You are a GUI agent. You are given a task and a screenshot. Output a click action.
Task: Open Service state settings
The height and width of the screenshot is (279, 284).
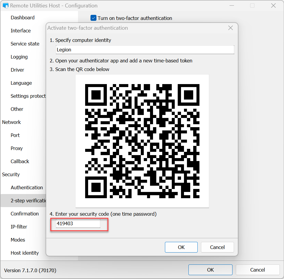pyautogui.click(x=25, y=44)
